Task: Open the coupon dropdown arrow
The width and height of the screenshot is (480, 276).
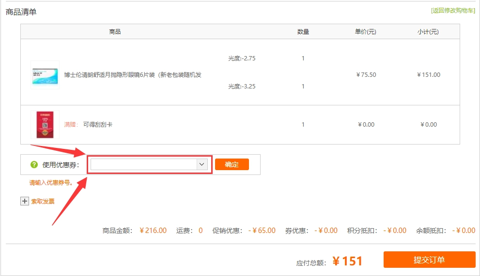Action: point(202,164)
